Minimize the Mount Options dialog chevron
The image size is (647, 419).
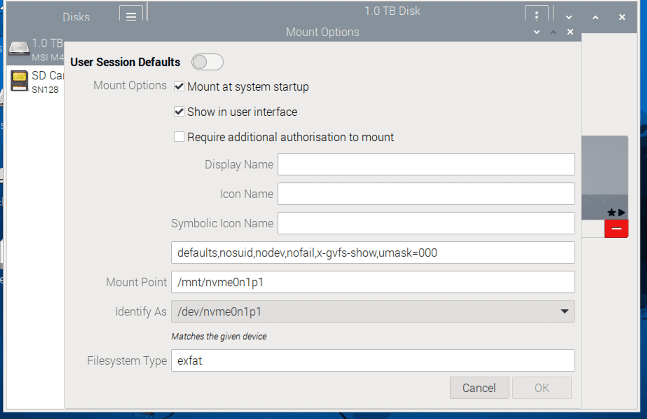point(536,32)
